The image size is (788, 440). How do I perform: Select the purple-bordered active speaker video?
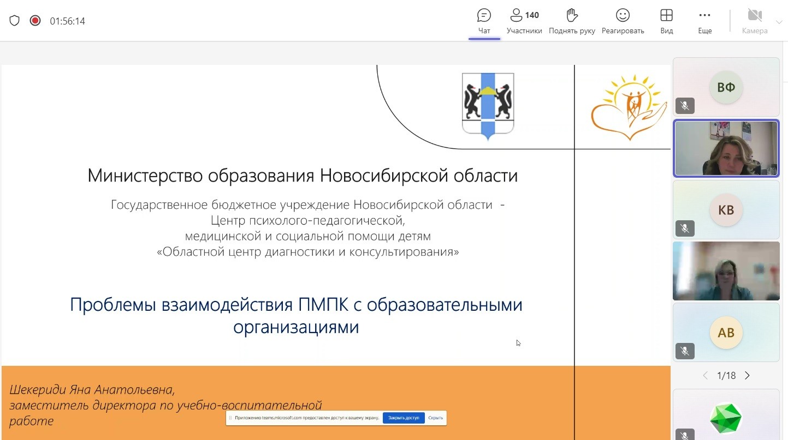(726, 149)
